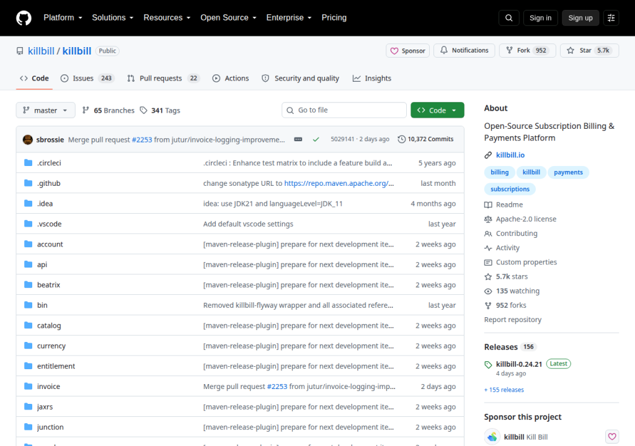Click the link icon next to killbill.io
This screenshot has height=446, width=635.
click(x=488, y=155)
